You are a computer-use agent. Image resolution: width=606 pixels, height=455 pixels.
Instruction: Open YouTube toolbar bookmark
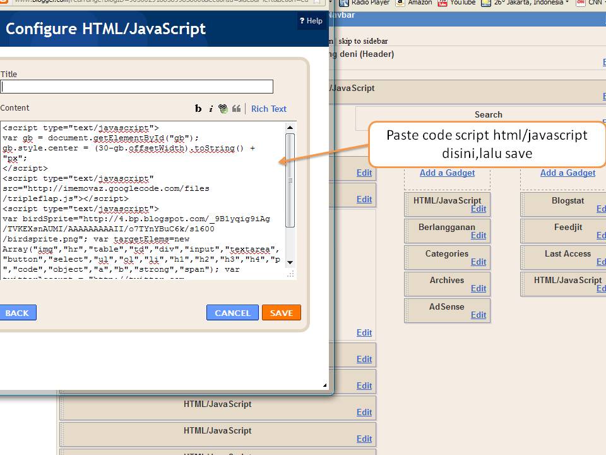point(456,3)
